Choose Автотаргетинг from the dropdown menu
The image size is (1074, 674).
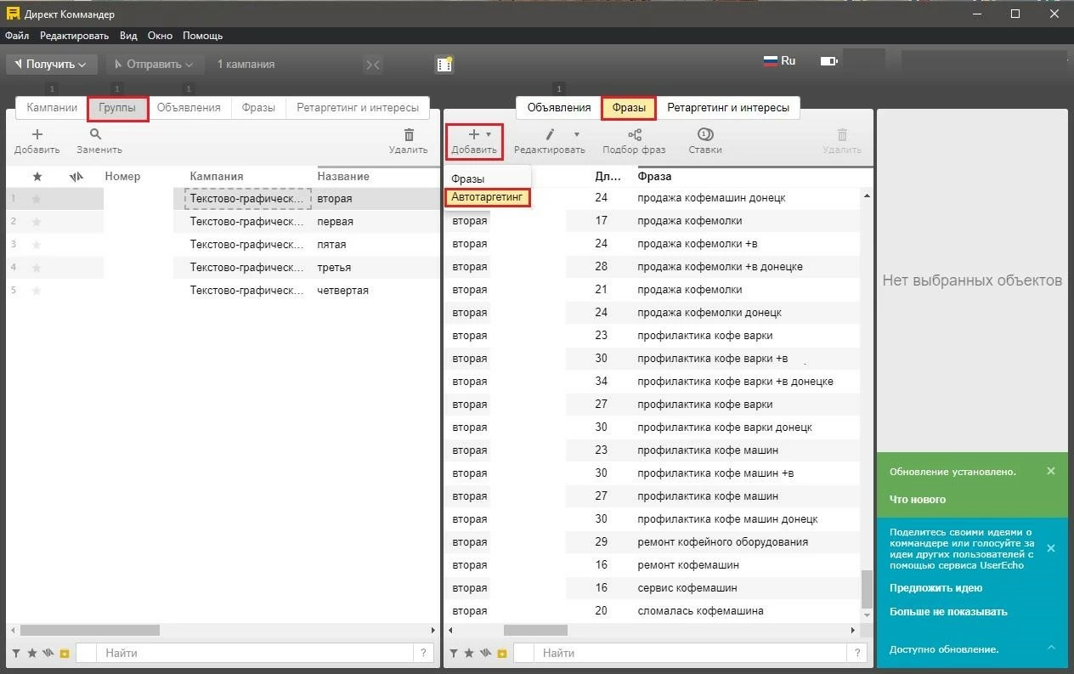(487, 196)
